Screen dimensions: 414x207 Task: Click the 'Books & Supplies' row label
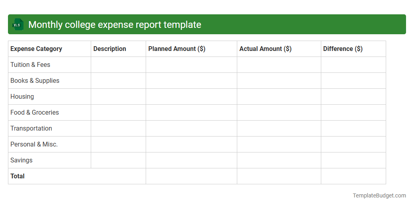tap(35, 81)
